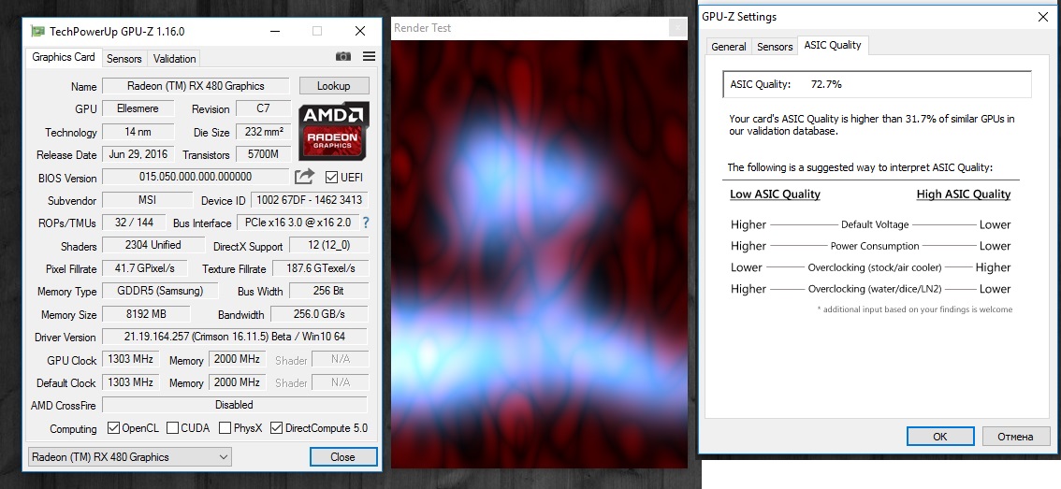Open the General tab in GPU-Z Settings
The image size is (1061, 489).
[x=729, y=47]
